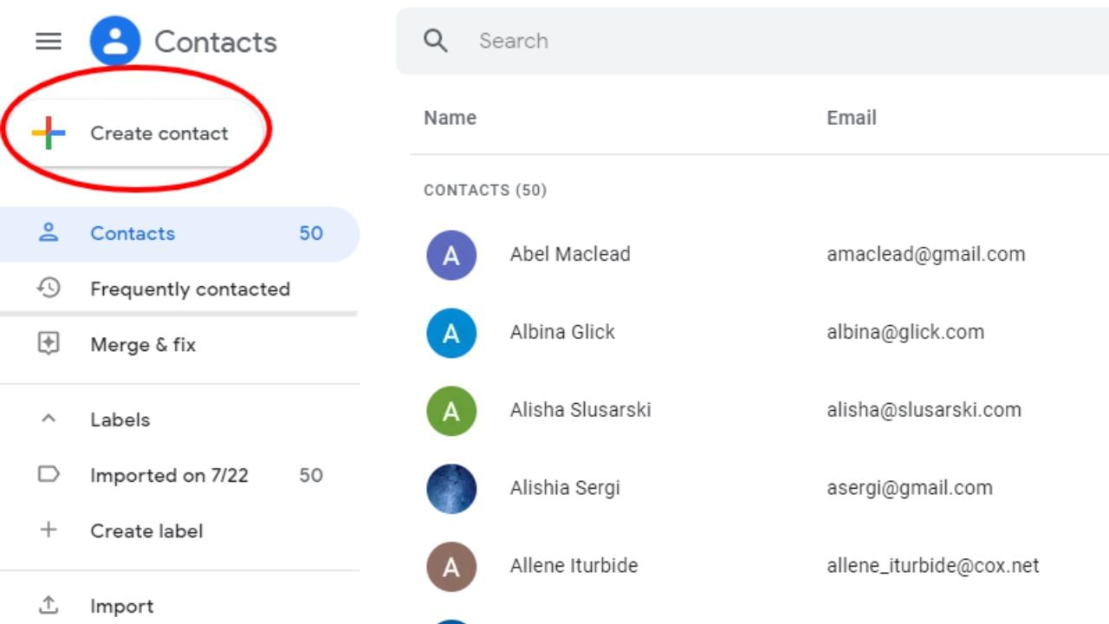1109x624 pixels.
Task: Click email asergi@gmail.com
Action: [910, 488]
